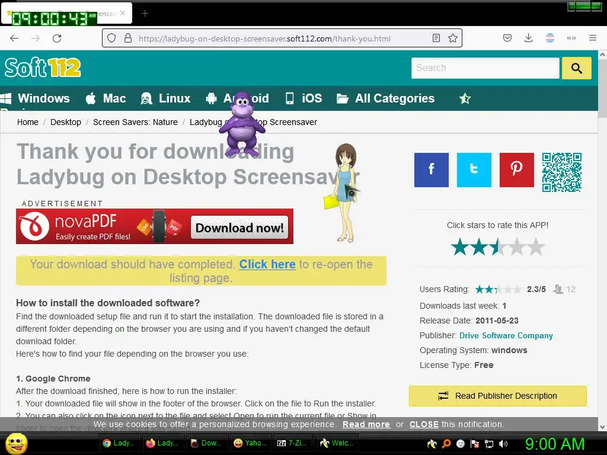The width and height of the screenshot is (607, 455).
Task: Click the 9:00 AM taskbar clock
Action: click(554, 444)
